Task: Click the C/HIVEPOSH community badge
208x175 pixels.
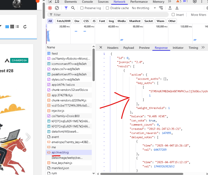Action: point(19,60)
